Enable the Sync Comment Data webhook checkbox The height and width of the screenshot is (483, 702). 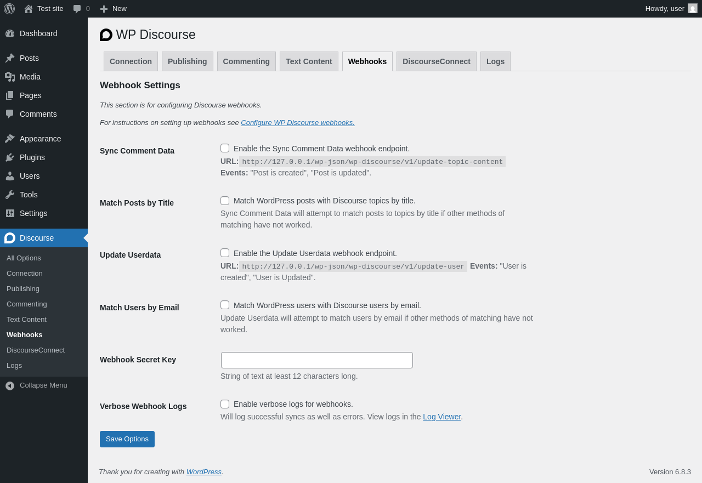[225, 148]
